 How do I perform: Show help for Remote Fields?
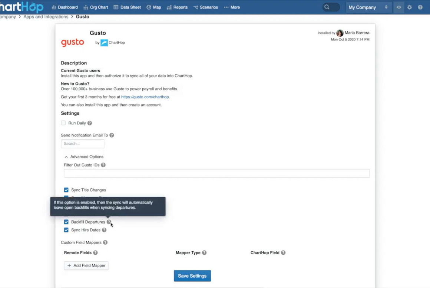point(95,253)
